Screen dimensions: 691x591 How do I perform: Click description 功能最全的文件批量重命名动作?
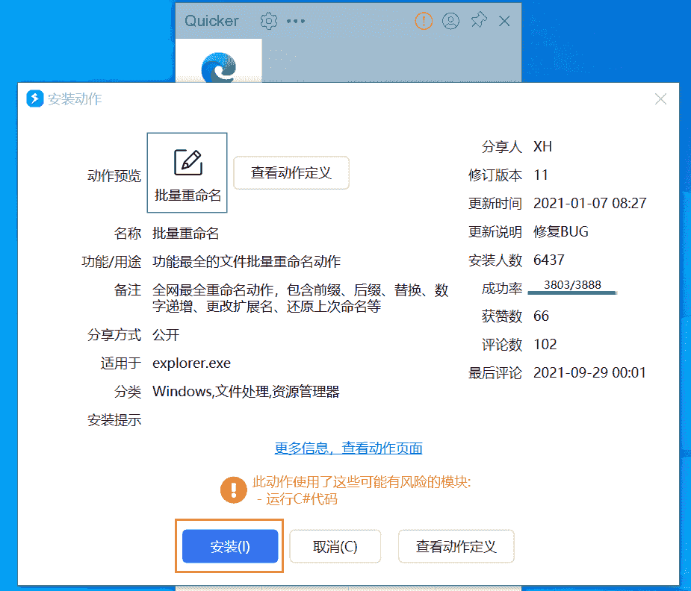click(247, 261)
